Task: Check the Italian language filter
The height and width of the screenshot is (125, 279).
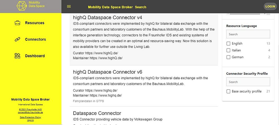Action: 229,50
